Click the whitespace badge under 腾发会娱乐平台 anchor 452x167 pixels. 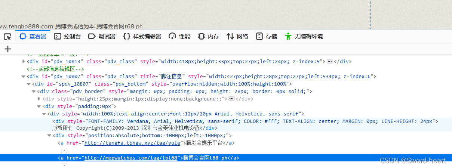pos(64,151)
